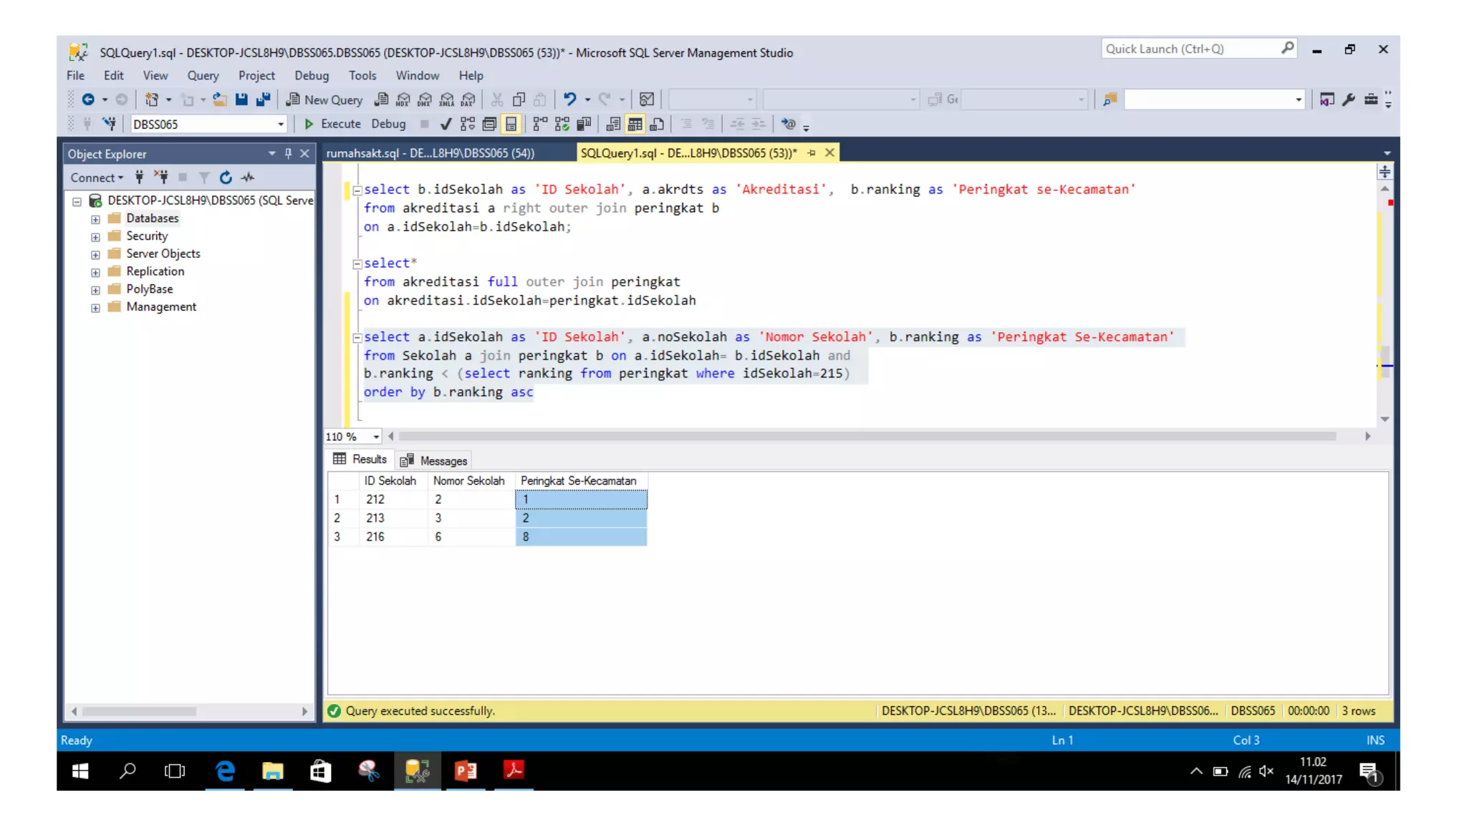Select Results to Text mode
This screenshot has width=1467, height=825.
coord(613,124)
